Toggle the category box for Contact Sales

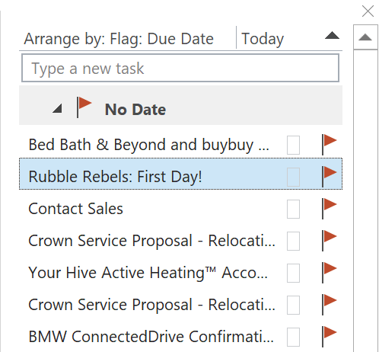(293, 209)
